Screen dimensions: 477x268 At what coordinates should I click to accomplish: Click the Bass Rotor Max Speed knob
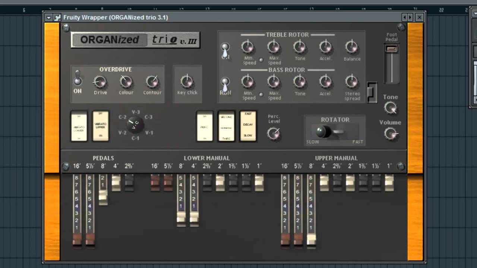274,82
